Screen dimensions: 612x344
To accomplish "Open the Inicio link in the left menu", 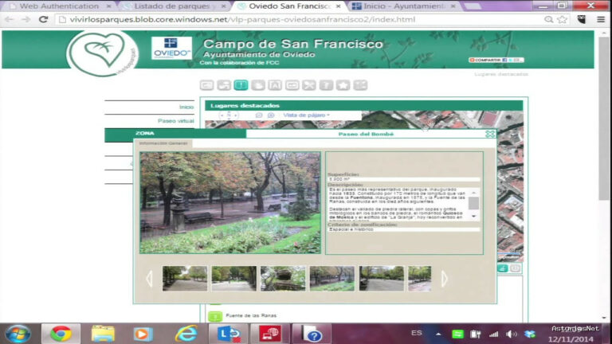I will coord(186,107).
